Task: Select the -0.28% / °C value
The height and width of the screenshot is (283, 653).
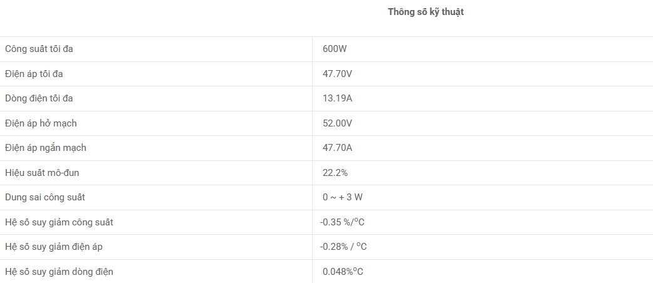Action: pos(343,247)
